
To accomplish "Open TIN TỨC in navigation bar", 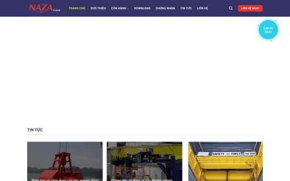I will point(186,8).
